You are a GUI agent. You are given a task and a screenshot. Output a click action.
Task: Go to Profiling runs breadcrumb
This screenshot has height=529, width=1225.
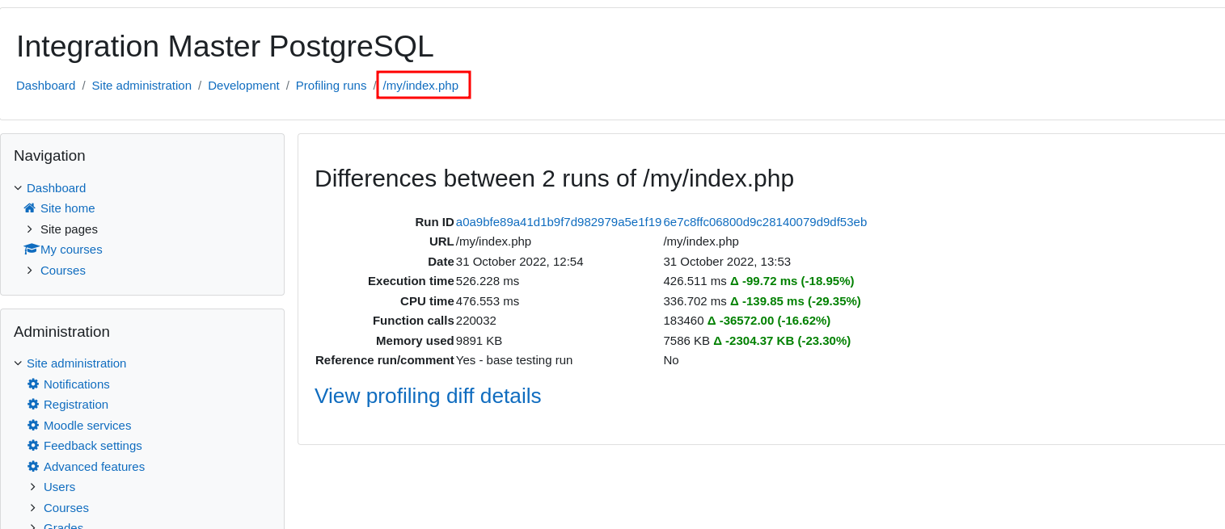tap(331, 86)
